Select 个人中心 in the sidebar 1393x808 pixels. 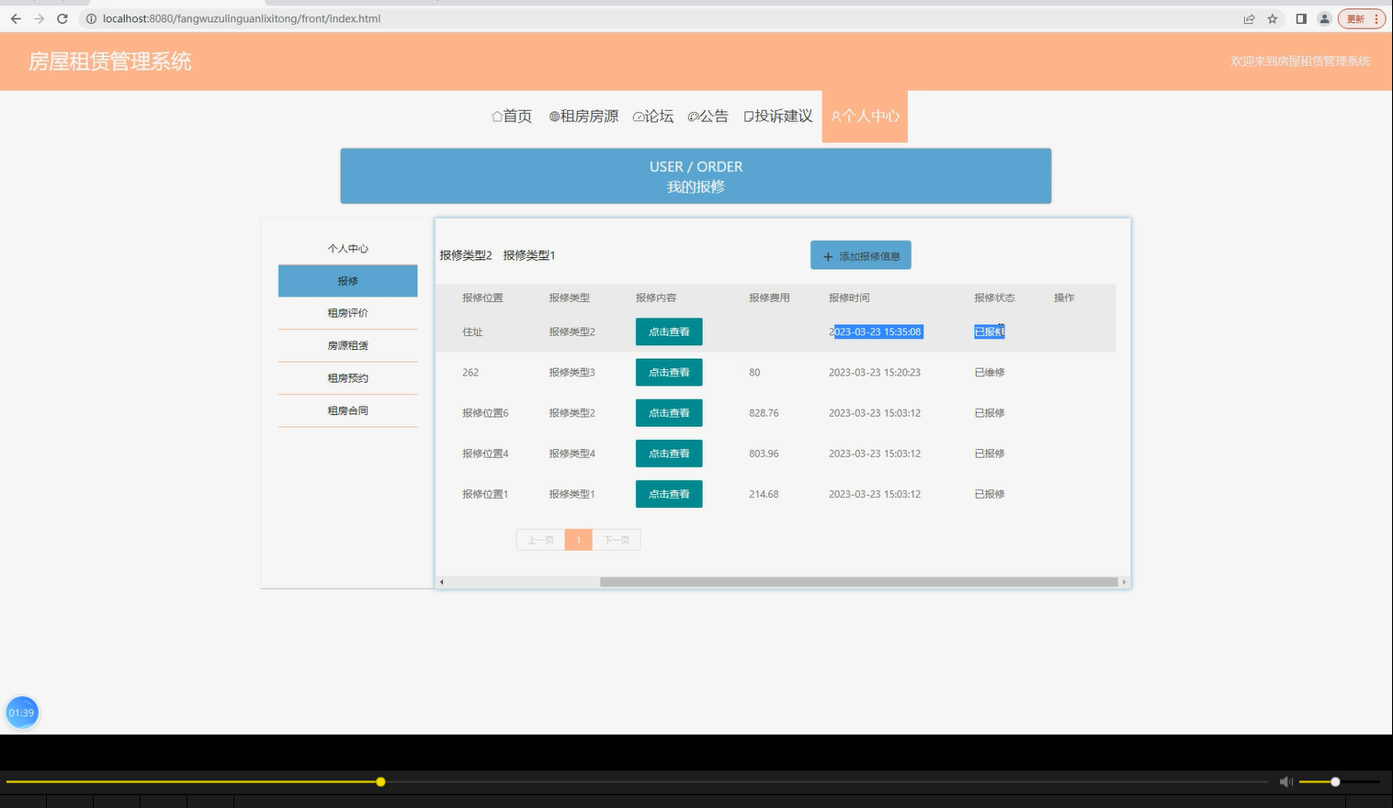click(347, 249)
